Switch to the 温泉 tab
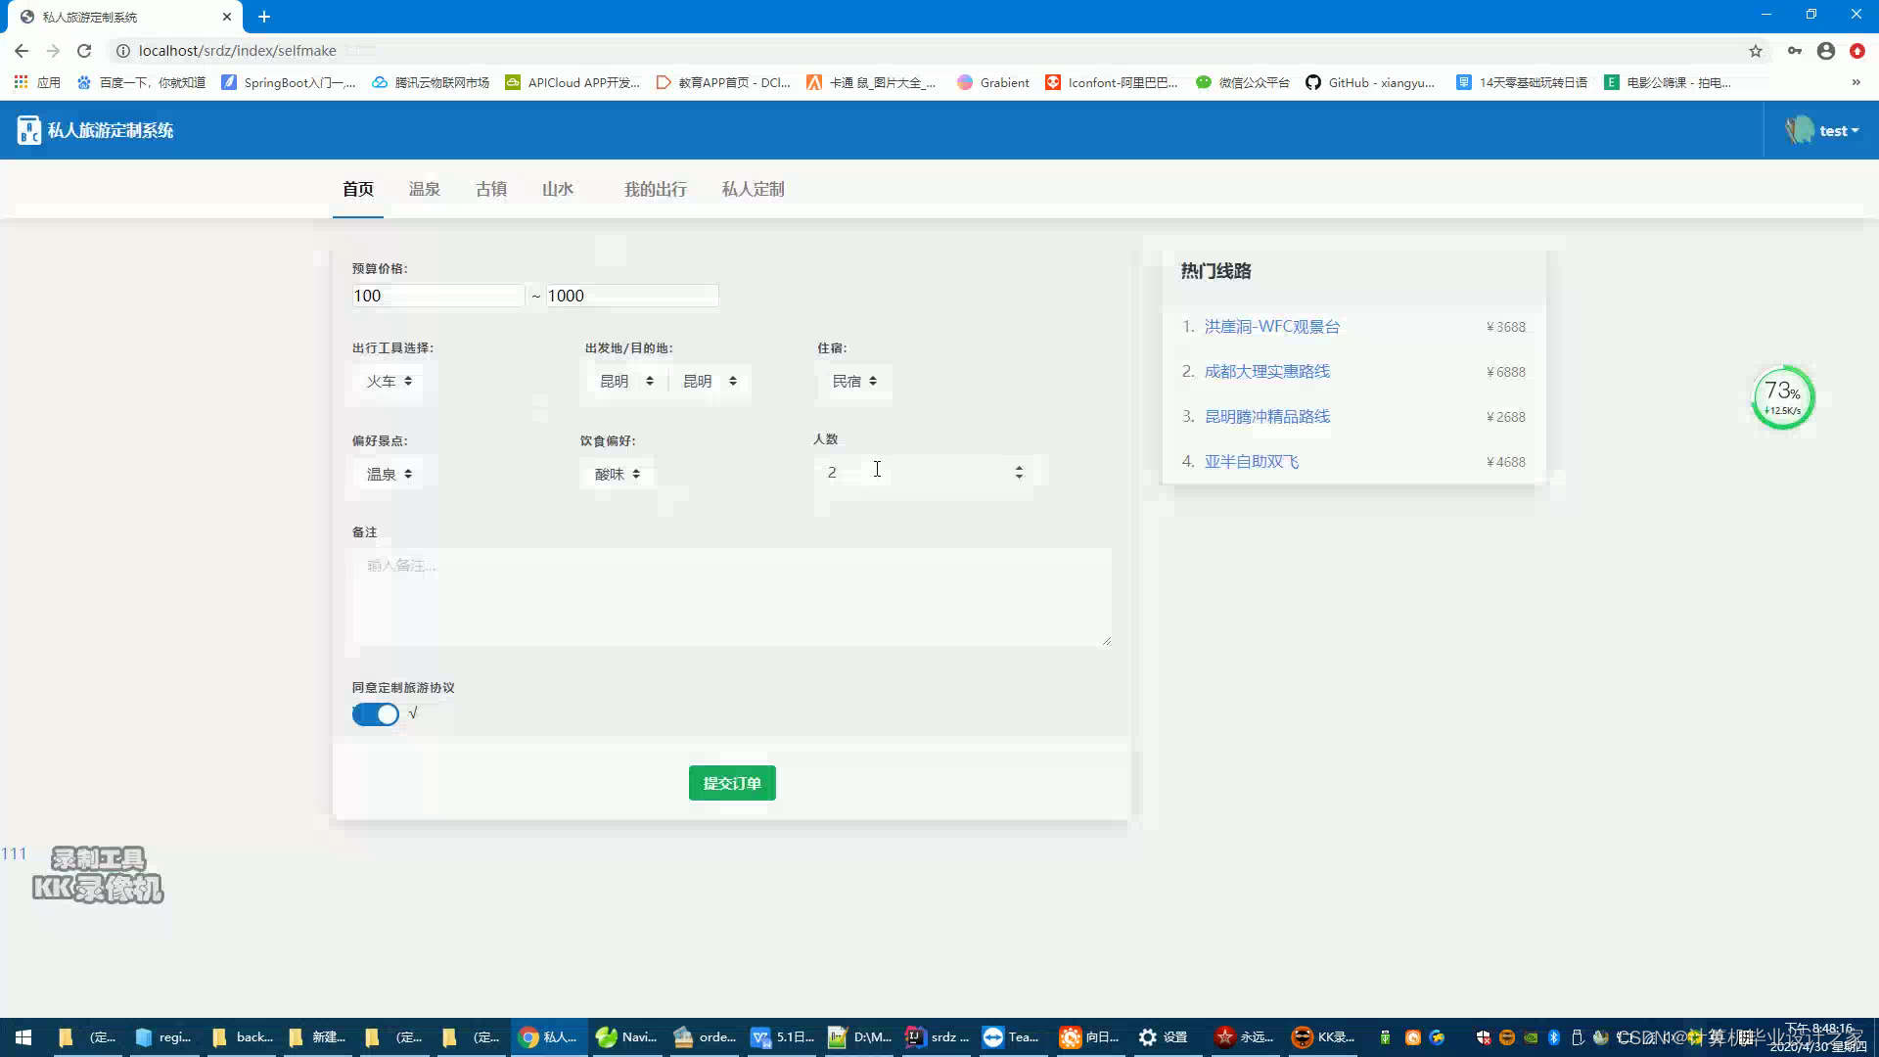Screen dimensions: 1879x1057 424,189
